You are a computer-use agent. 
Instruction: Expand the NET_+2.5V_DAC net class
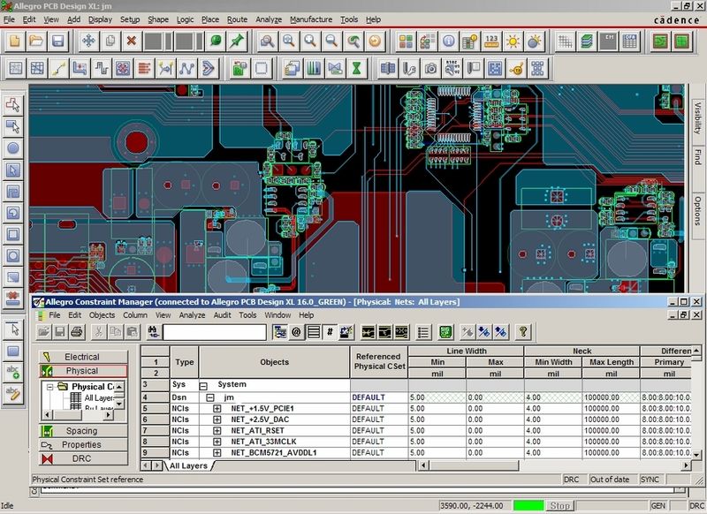tap(217, 420)
